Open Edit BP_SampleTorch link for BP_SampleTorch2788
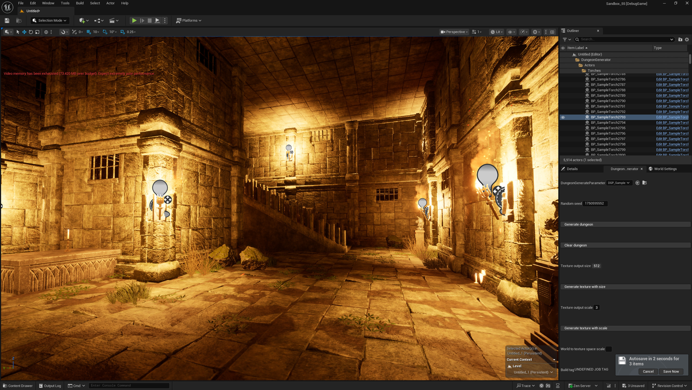 pyautogui.click(x=672, y=90)
